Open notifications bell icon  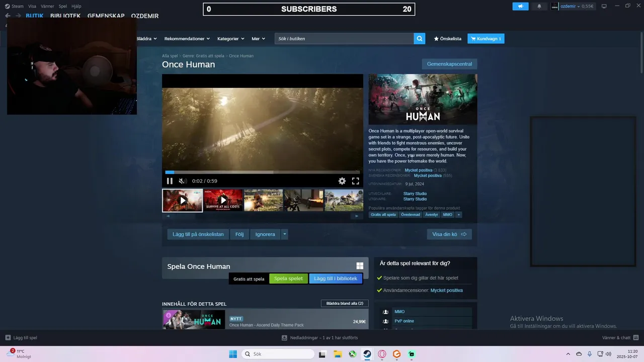click(539, 6)
